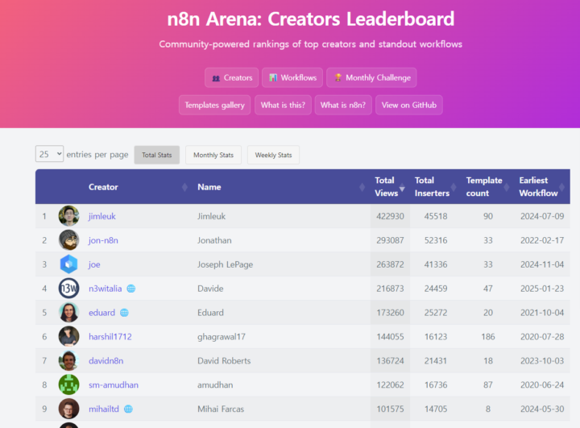
Task: Open the Monthly Challenge page
Action: point(371,77)
